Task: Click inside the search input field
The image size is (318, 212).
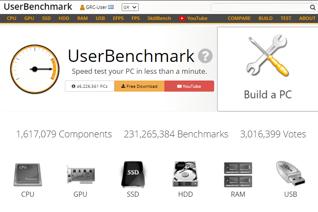Action: point(259,8)
